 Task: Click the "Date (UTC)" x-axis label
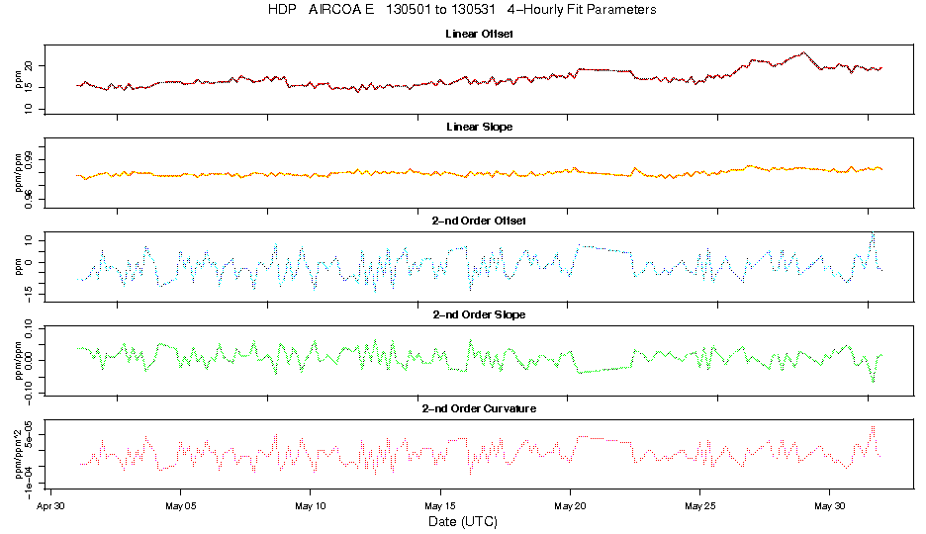click(x=462, y=521)
